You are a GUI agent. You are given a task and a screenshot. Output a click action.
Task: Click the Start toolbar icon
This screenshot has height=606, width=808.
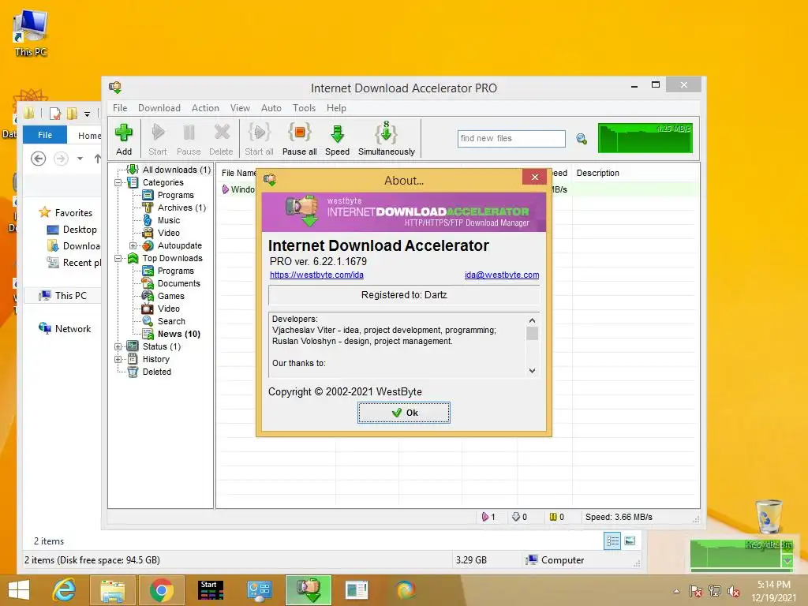(158, 139)
